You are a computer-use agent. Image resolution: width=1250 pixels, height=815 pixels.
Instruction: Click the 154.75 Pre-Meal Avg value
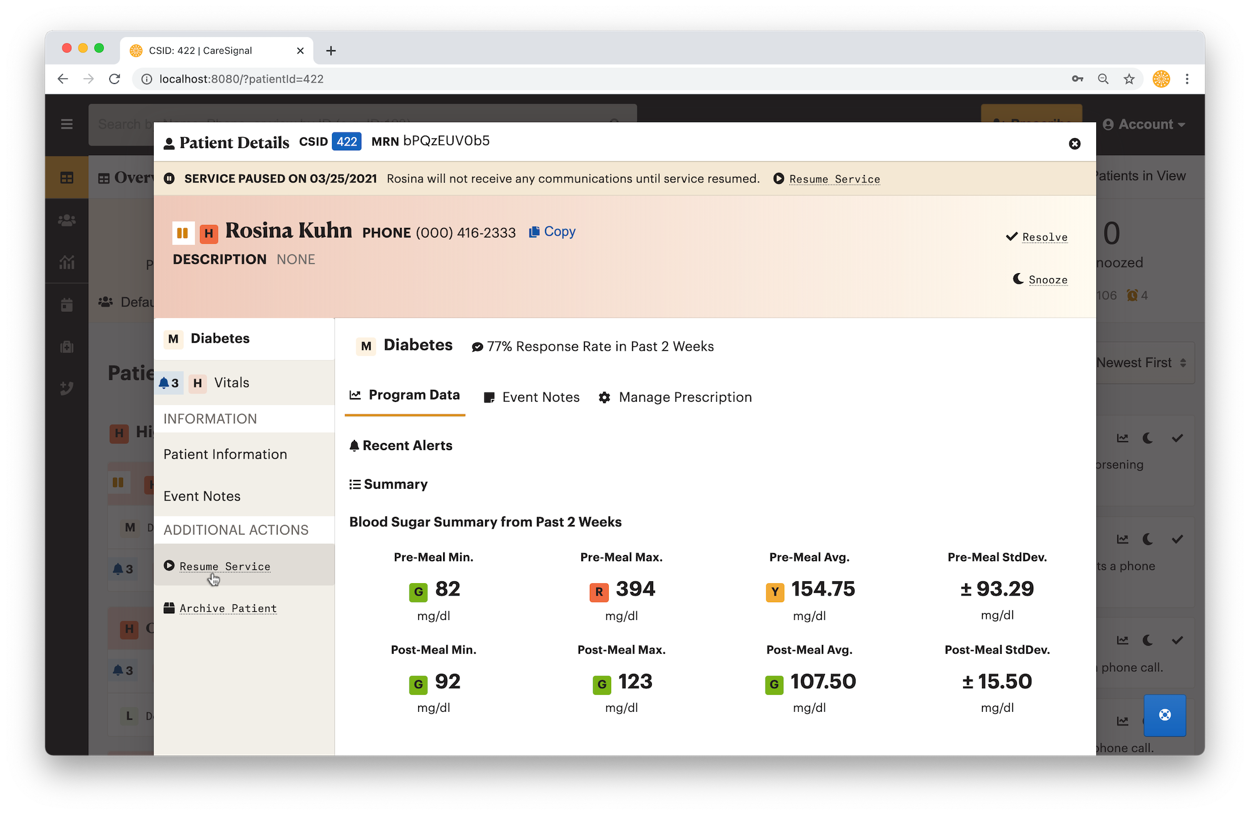(822, 589)
